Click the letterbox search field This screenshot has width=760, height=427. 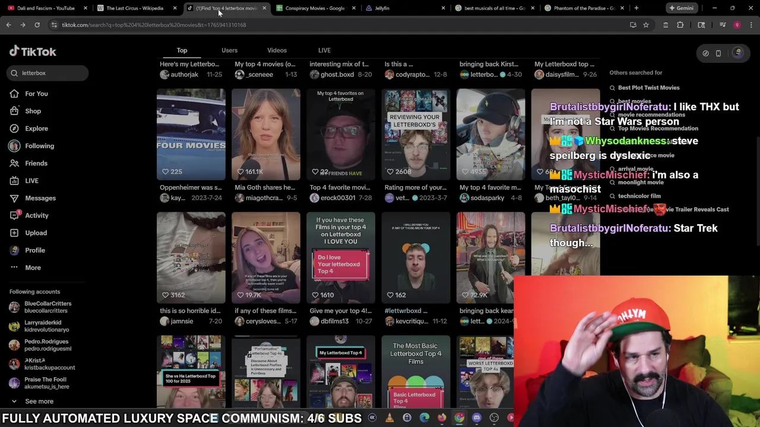click(x=47, y=73)
